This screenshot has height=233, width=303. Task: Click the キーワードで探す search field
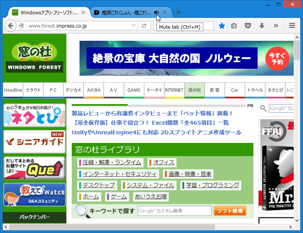[175, 211]
